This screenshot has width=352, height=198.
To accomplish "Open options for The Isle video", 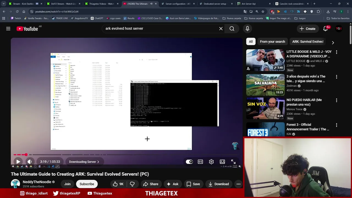I will pyautogui.click(x=336, y=77).
